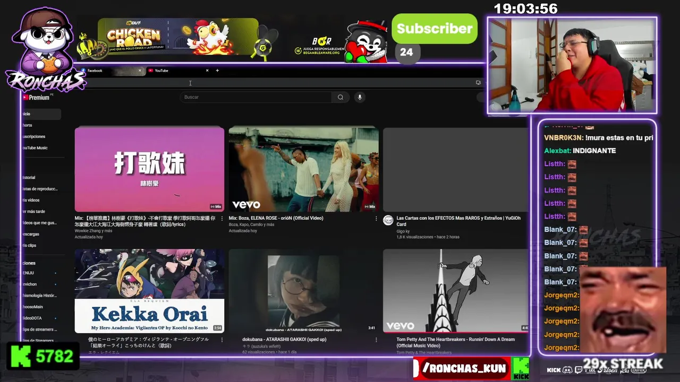Open options menu for dokubana ATARASHII GAKKO video
The height and width of the screenshot is (382, 680).
pyautogui.click(x=376, y=340)
